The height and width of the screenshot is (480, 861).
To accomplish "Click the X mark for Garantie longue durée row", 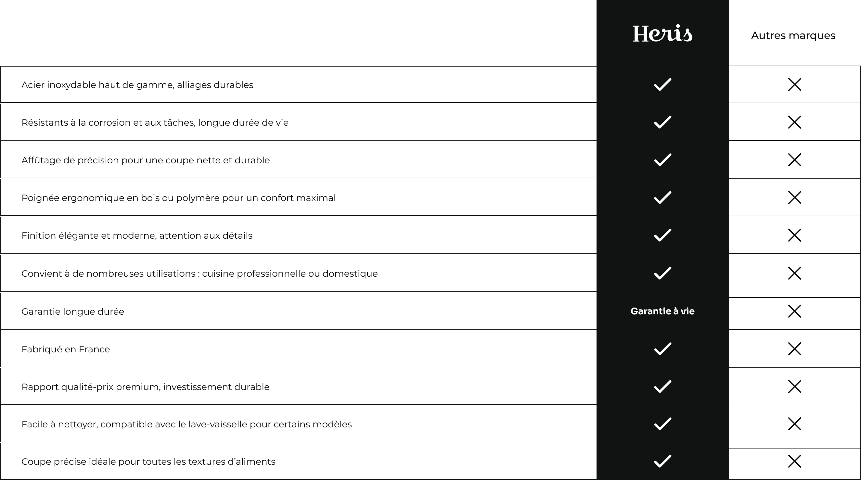I will click(794, 311).
